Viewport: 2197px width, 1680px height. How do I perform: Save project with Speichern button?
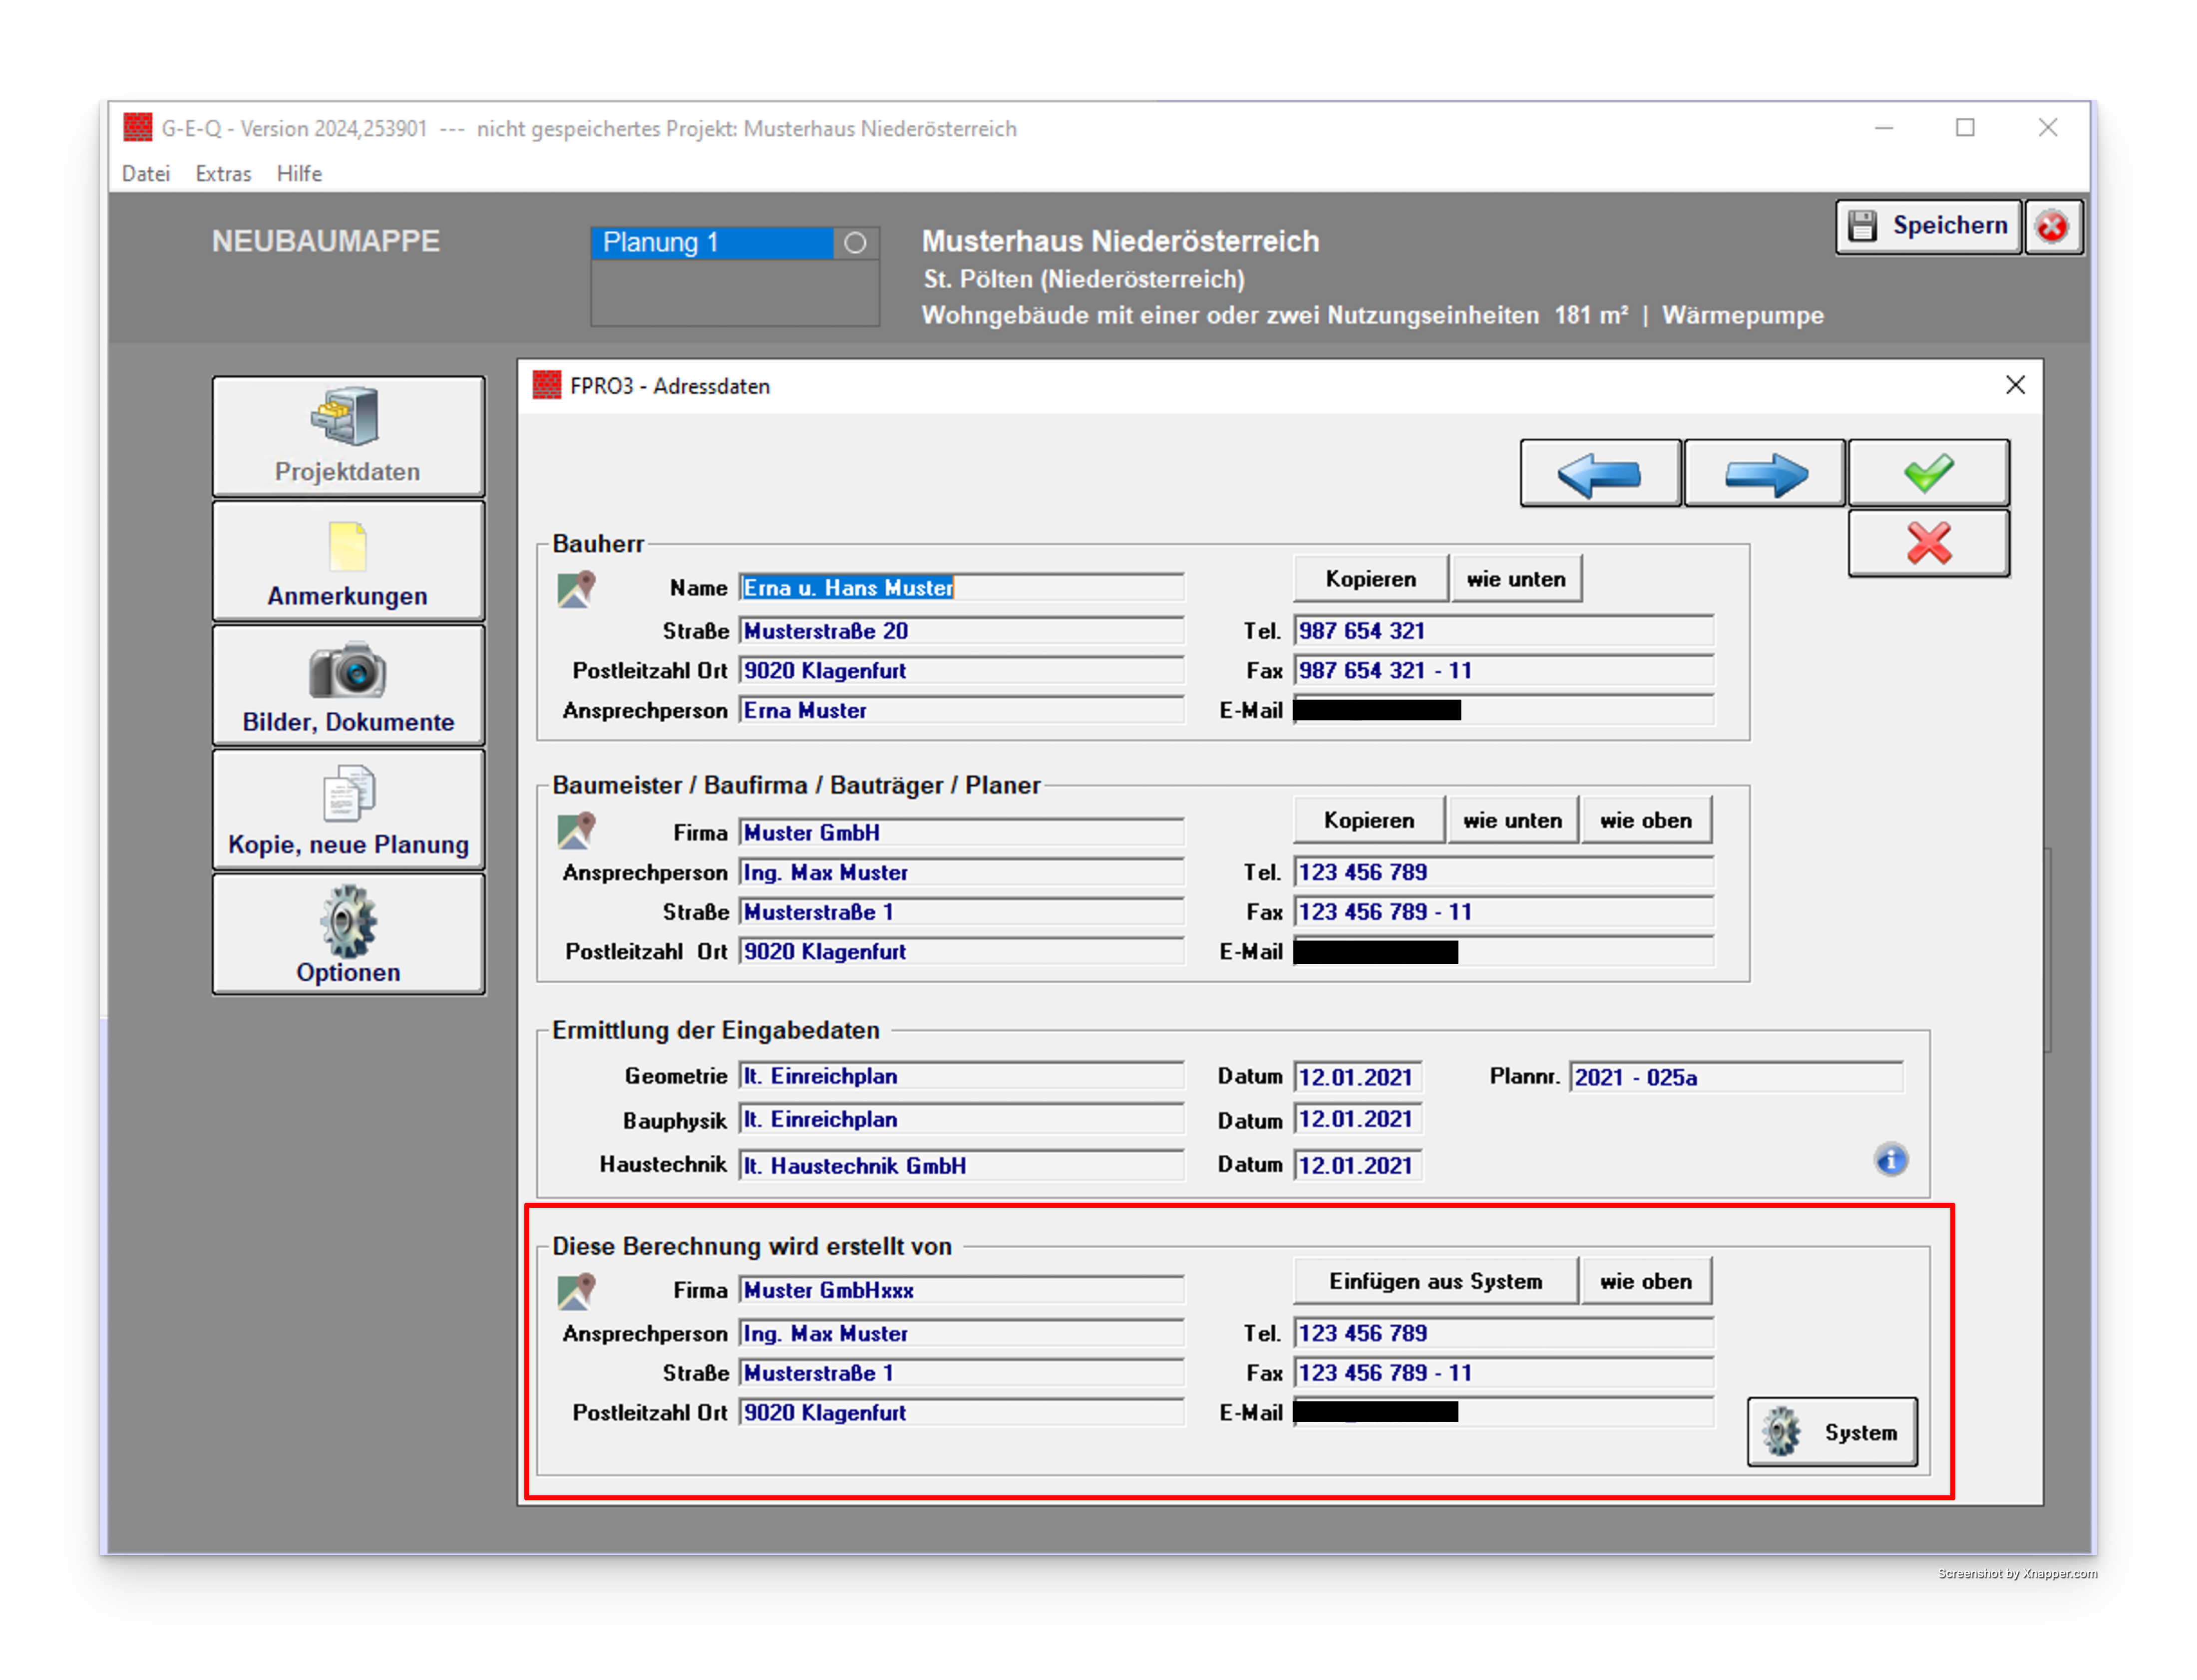(x=1928, y=227)
